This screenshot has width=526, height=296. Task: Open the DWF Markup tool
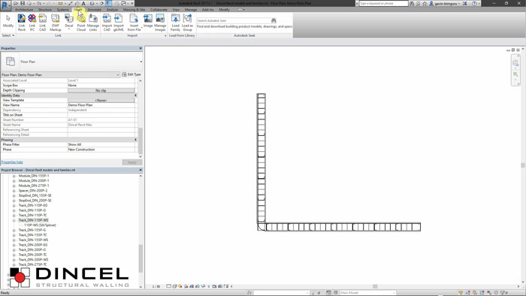(x=56, y=23)
